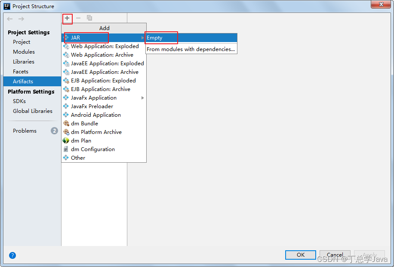
Task: Select JavaEE Application: Exploded entry
Action: (x=104, y=64)
